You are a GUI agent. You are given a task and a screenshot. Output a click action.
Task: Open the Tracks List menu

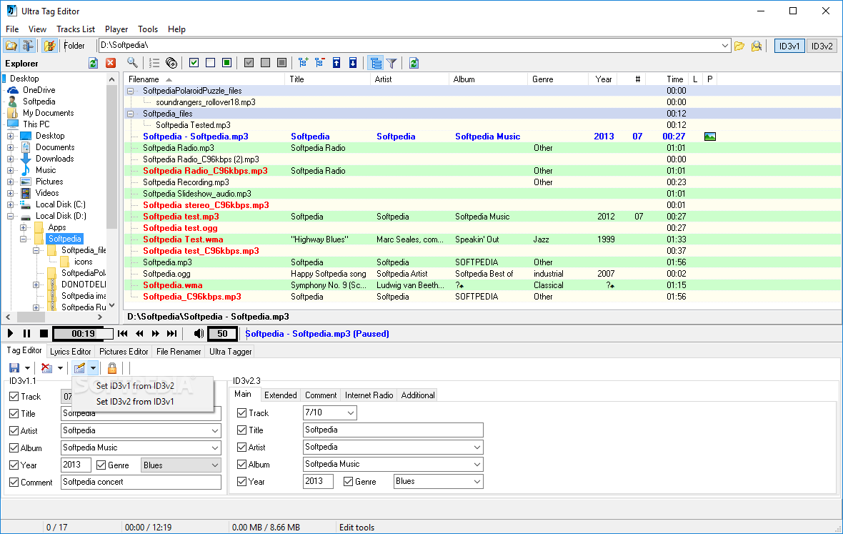click(x=76, y=29)
